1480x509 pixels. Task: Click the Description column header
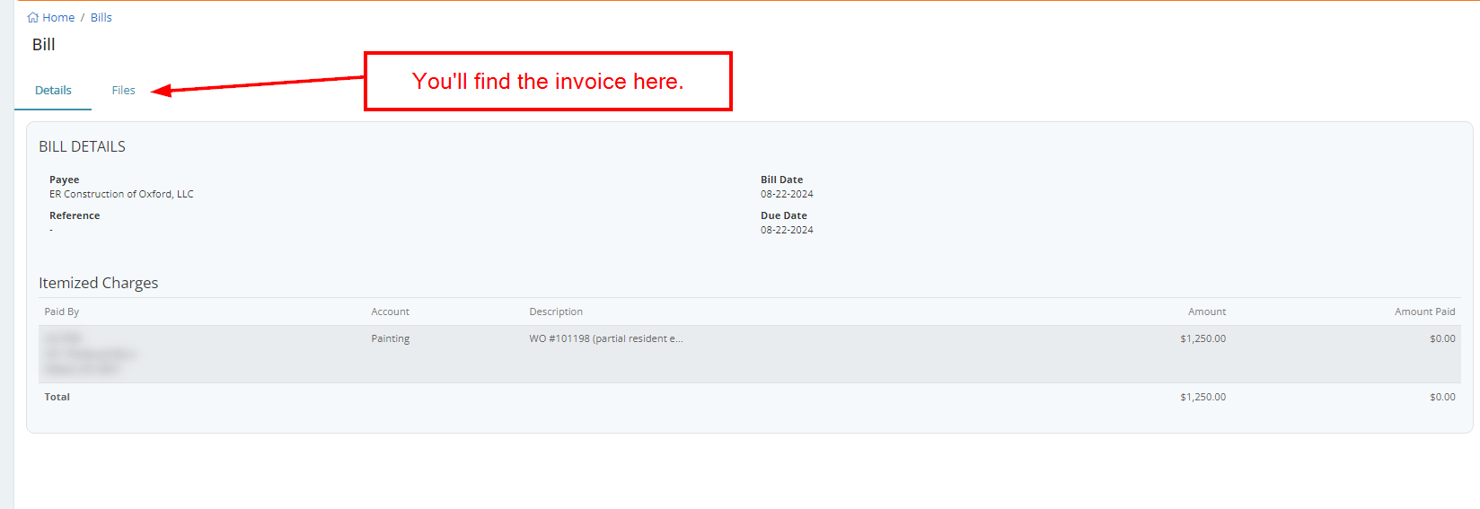coord(556,312)
